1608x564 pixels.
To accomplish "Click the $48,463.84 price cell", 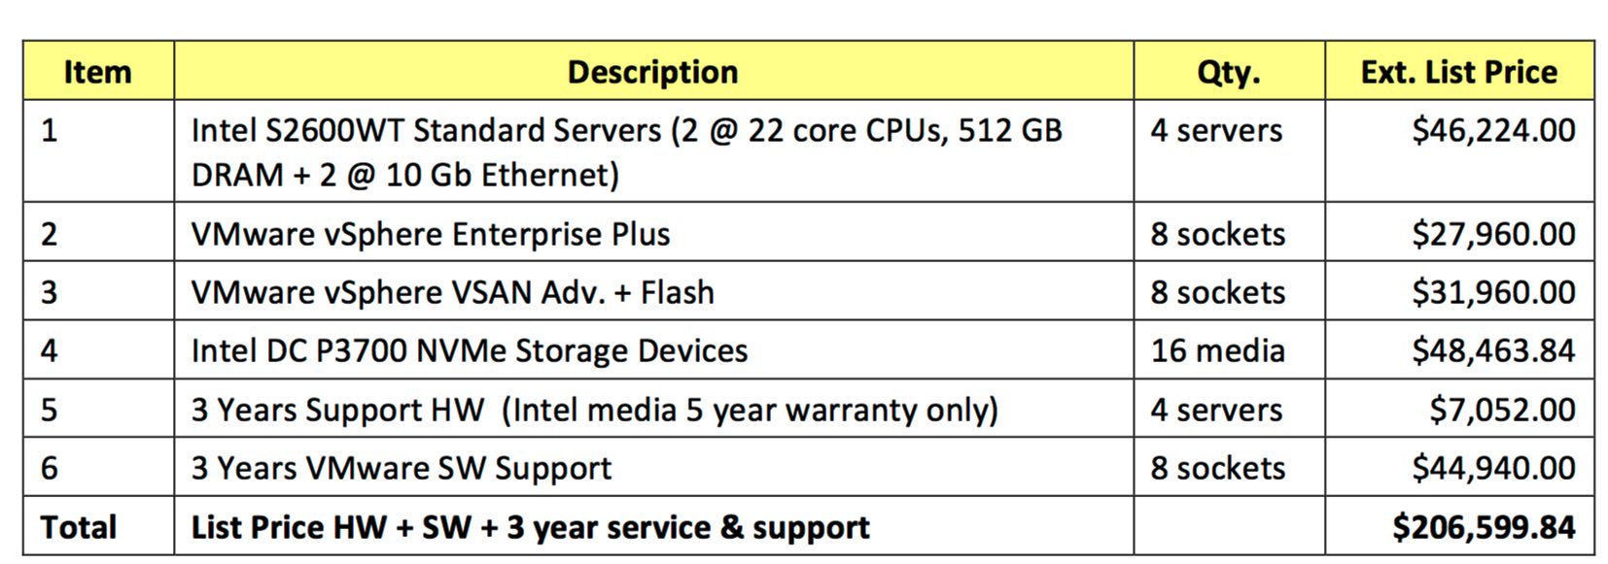I will (1459, 349).
